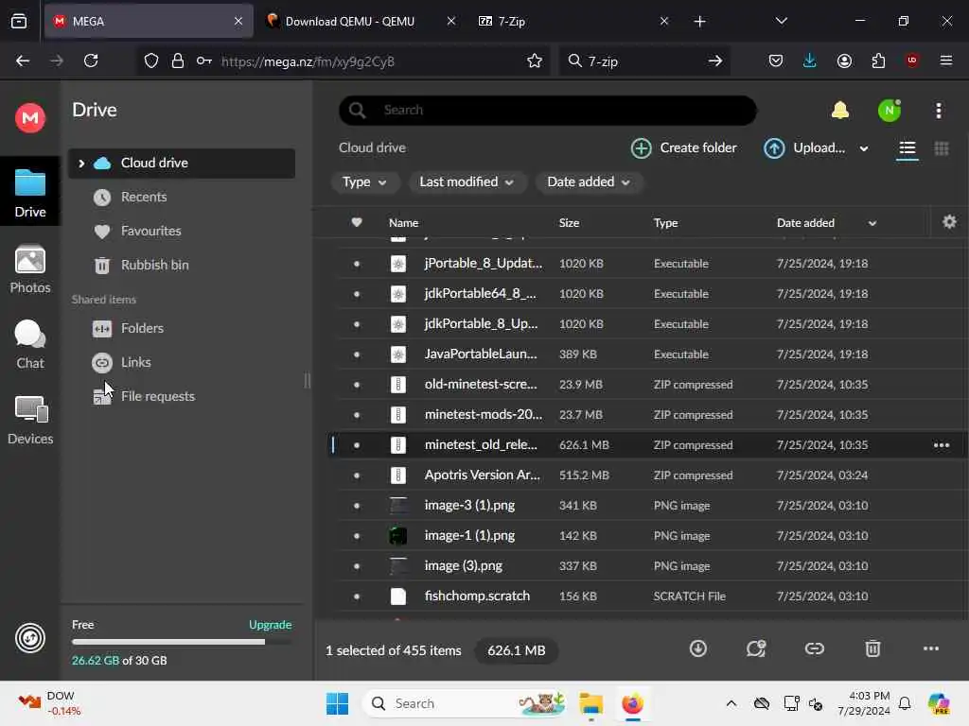Reload the current page

(91, 60)
